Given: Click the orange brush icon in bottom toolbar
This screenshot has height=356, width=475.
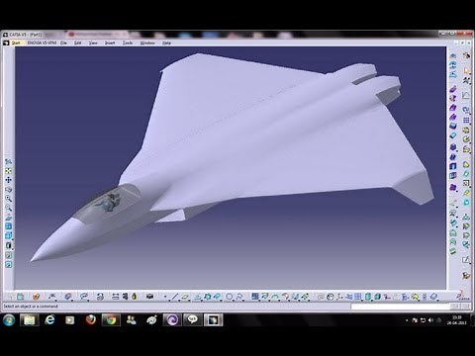Looking at the screenshot, I should pyautogui.click(x=36, y=297).
